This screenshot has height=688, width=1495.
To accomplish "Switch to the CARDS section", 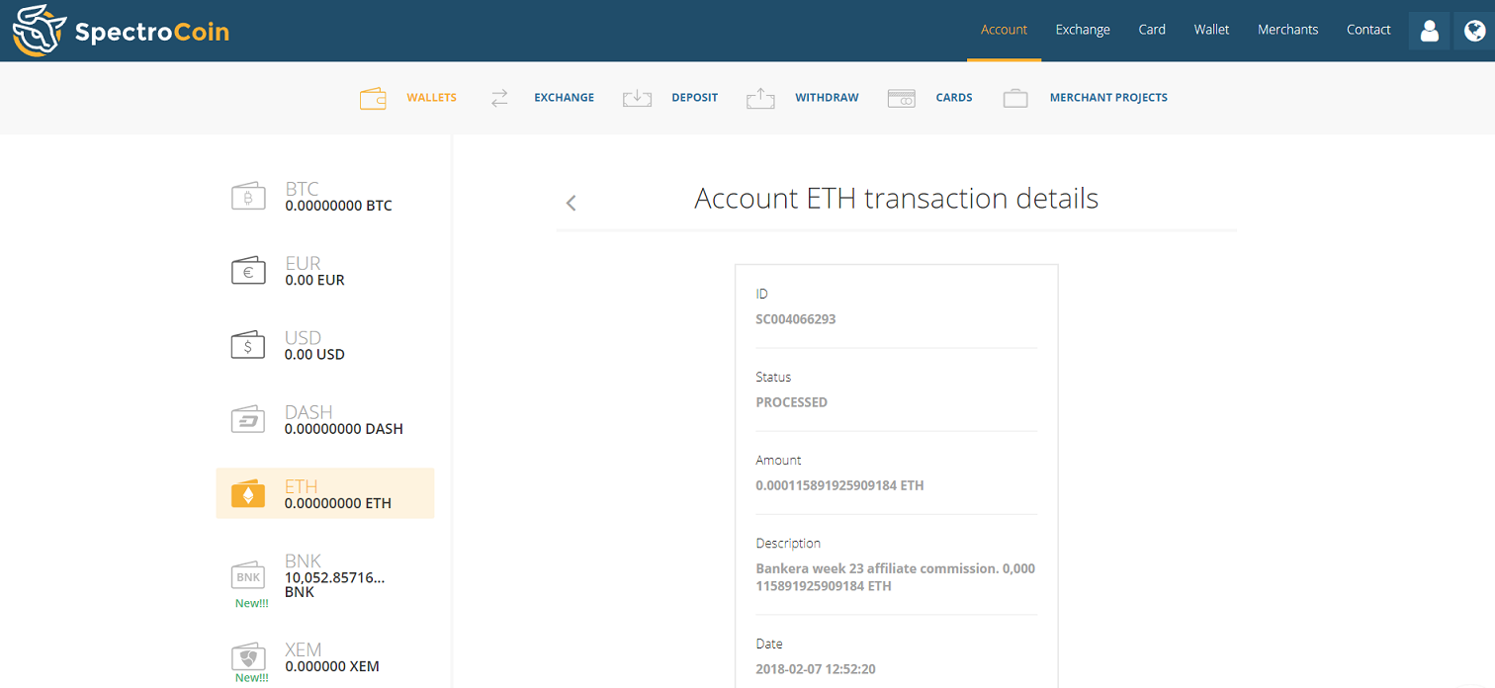I will [954, 98].
